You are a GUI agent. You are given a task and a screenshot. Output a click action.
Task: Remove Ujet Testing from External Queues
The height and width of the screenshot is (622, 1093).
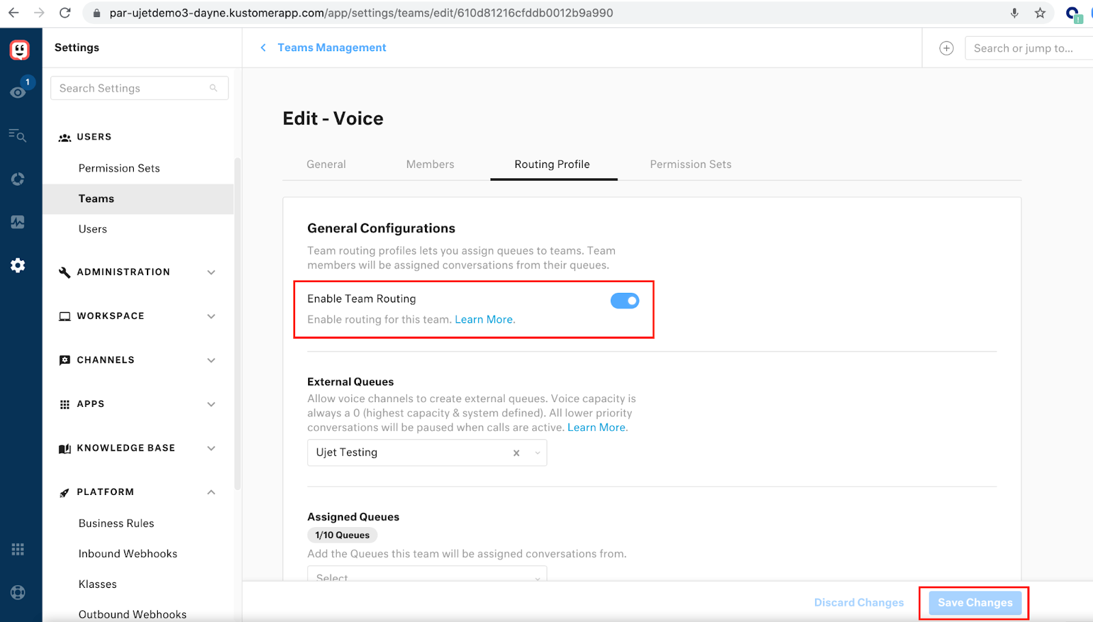[x=516, y=453]
